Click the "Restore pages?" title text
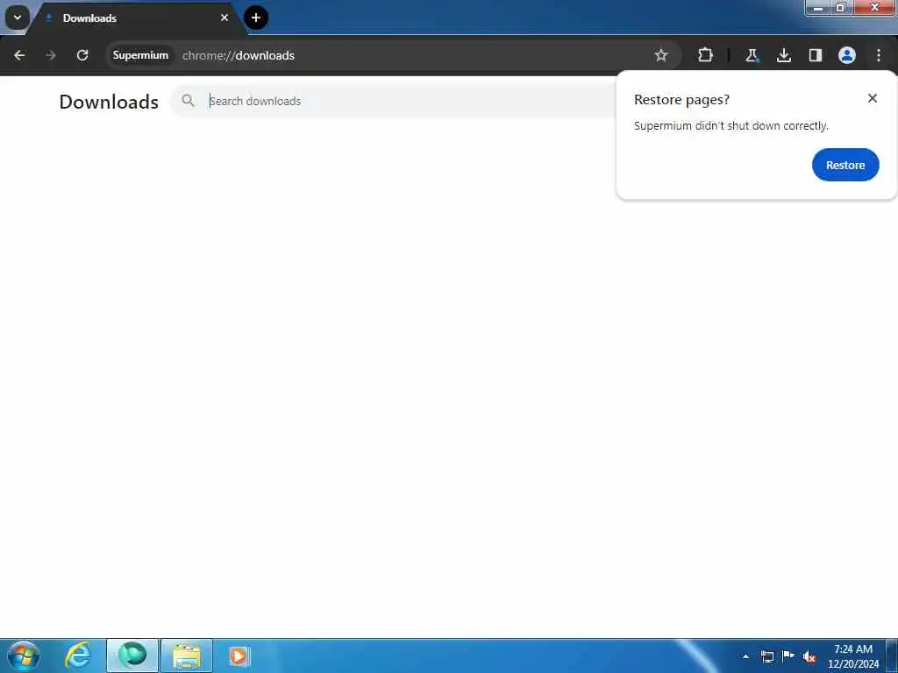 coord(681,100)
